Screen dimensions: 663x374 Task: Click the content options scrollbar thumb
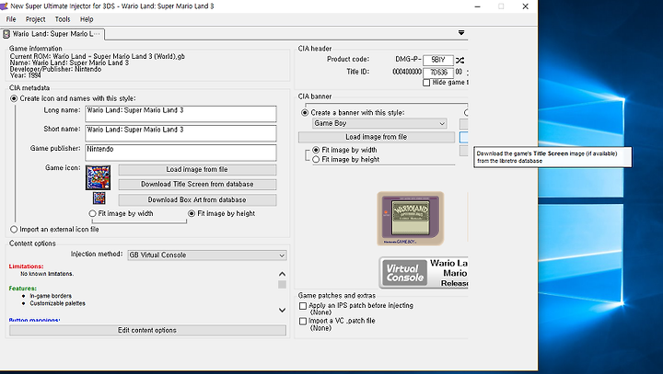(282, 285)
